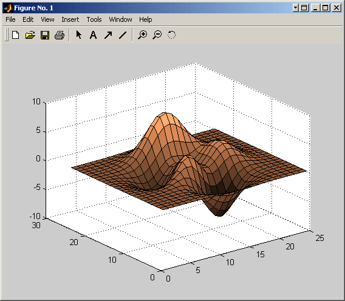Select the Add Text 'A' tool
This screenshot has height=301, width=345.
(94, 35)
